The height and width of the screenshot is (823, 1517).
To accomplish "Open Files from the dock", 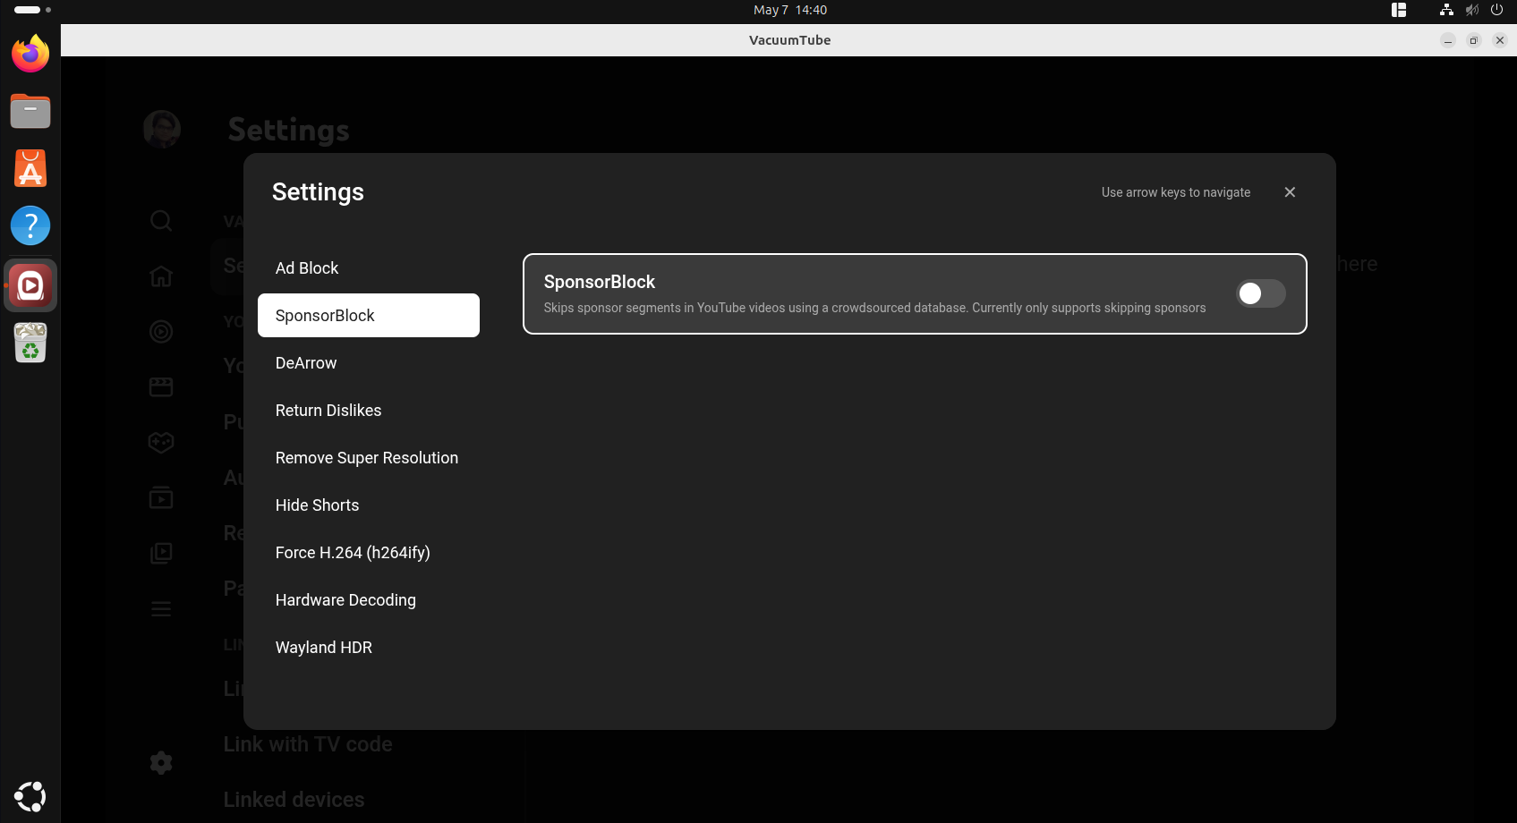I will (30, 111).
